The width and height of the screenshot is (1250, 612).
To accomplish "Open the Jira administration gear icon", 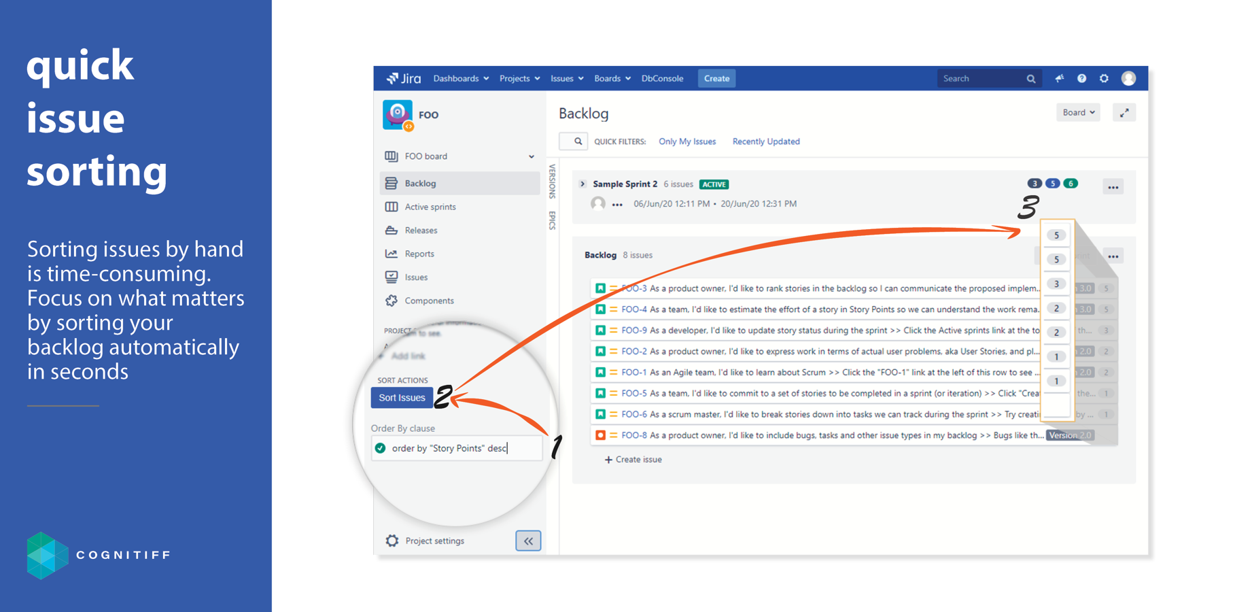I will click(x=1104, y=78).
